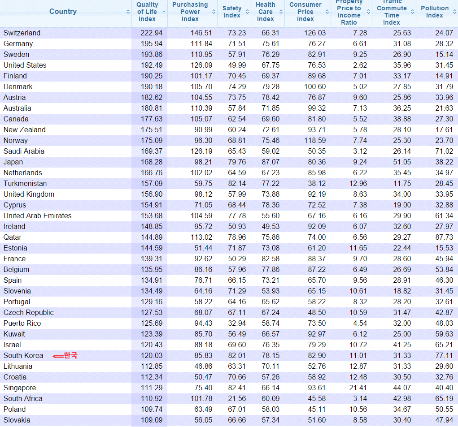This screenshot has height=427, width=458.
Task: Click the Country column header text
Action: (63, 12)
